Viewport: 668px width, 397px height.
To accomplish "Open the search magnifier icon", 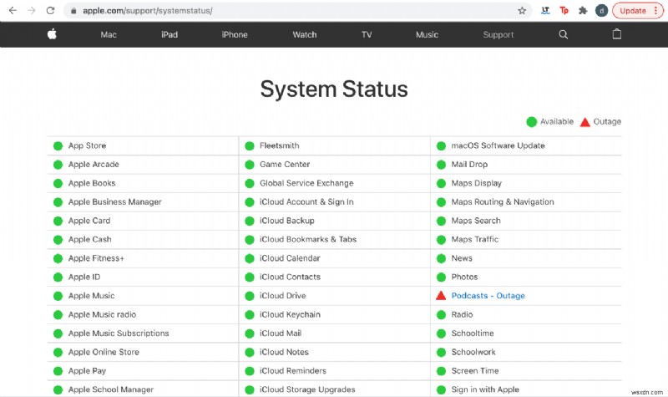I will pyautogui.click(x=563, y=34).
